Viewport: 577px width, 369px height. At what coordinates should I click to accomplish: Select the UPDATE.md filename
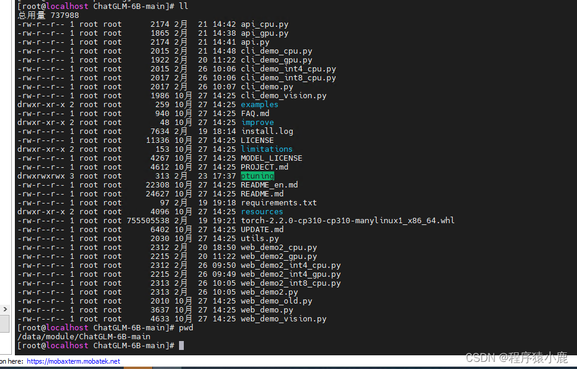point(262,230)
